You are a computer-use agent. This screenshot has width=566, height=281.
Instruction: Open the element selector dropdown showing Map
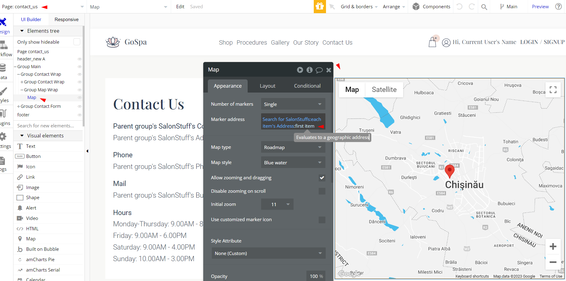click(x=129, y=7)
